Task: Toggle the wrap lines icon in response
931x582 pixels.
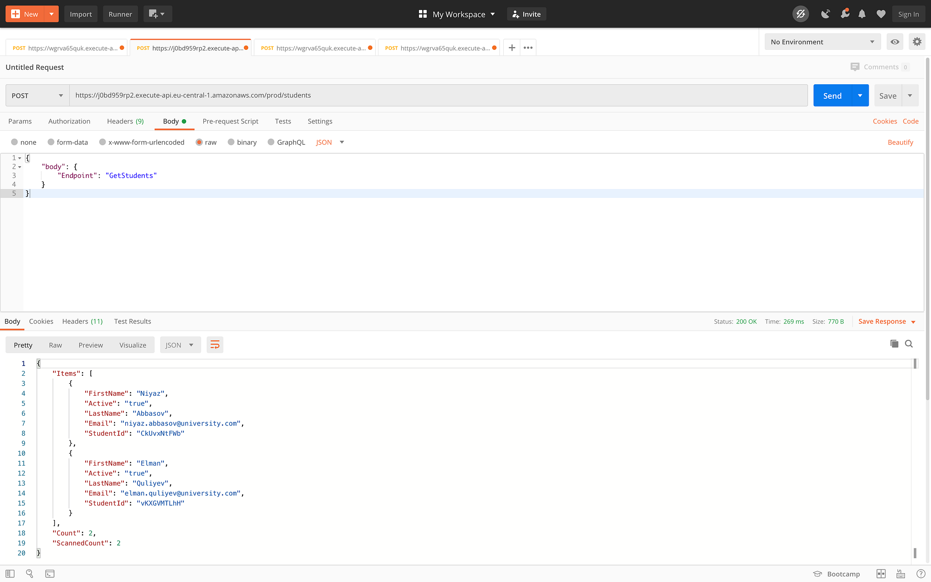Action: pos(215,345)
